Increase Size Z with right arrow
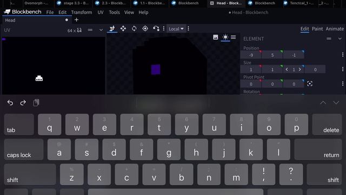This screenshot has width=346, height=195. [x=300, y=70]
